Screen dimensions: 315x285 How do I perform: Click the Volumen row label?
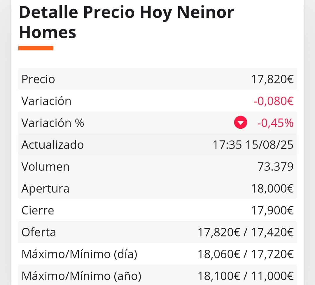click(x=45, y=167)
